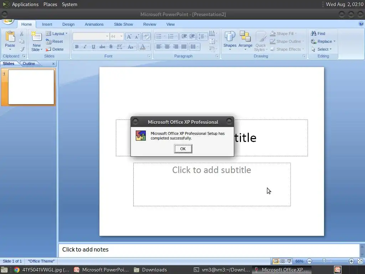The width and height of the screenshot is (365, 274).
Task: Toggle Text Shadow formatting
Action: [x=111, y=47]
